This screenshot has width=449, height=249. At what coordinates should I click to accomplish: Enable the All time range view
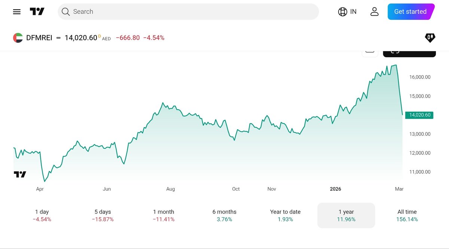click(x=407, y=215)
